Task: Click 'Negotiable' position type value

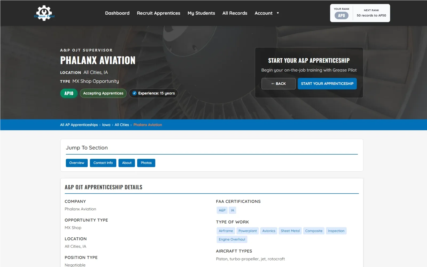Action: point(75,265)
